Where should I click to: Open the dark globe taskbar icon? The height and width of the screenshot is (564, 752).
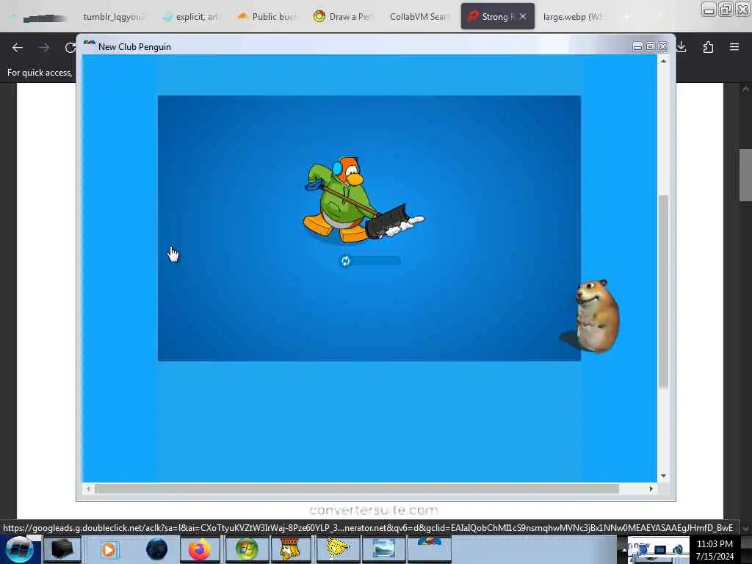tap(156, 549)
